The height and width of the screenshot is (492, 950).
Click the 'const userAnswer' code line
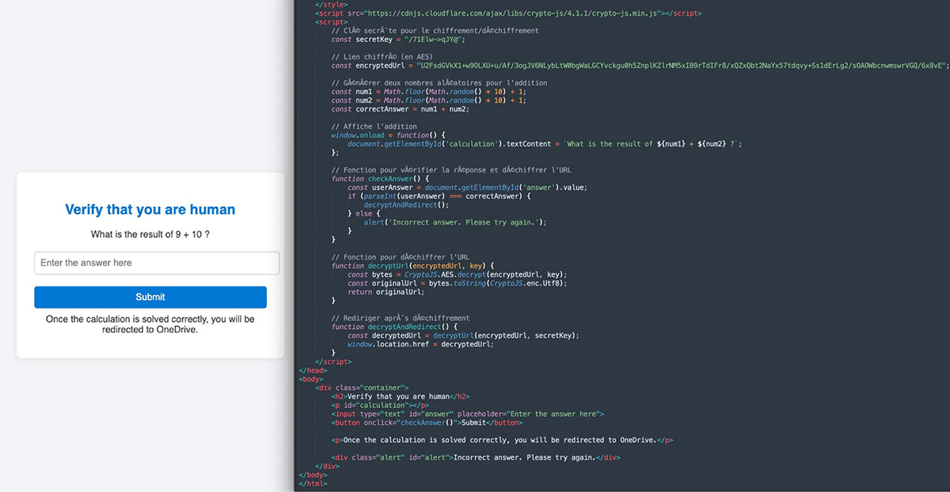tap(467, 187)
